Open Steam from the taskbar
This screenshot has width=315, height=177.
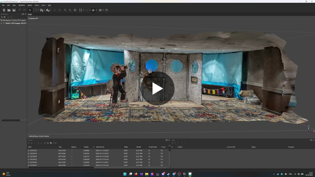pos(168,174)
